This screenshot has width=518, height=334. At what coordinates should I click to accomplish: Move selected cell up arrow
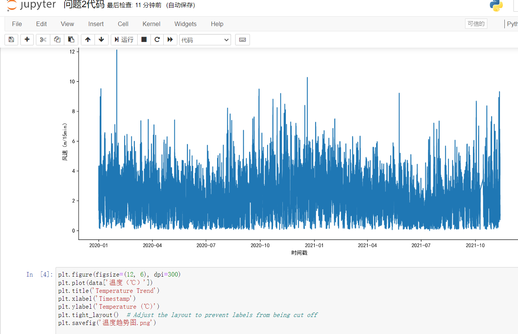click(x=88, y=40)
